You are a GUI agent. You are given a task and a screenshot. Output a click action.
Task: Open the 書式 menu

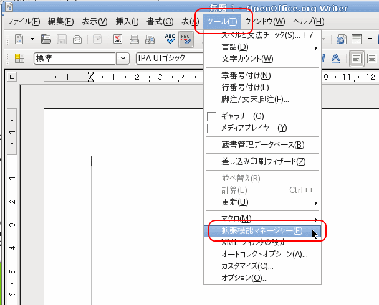[x=160, y=21]
